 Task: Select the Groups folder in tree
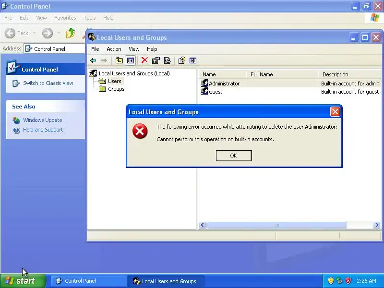point(116,89)
